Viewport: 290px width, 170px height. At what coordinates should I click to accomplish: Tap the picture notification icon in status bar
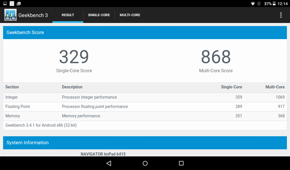click(x=5, y=4)
